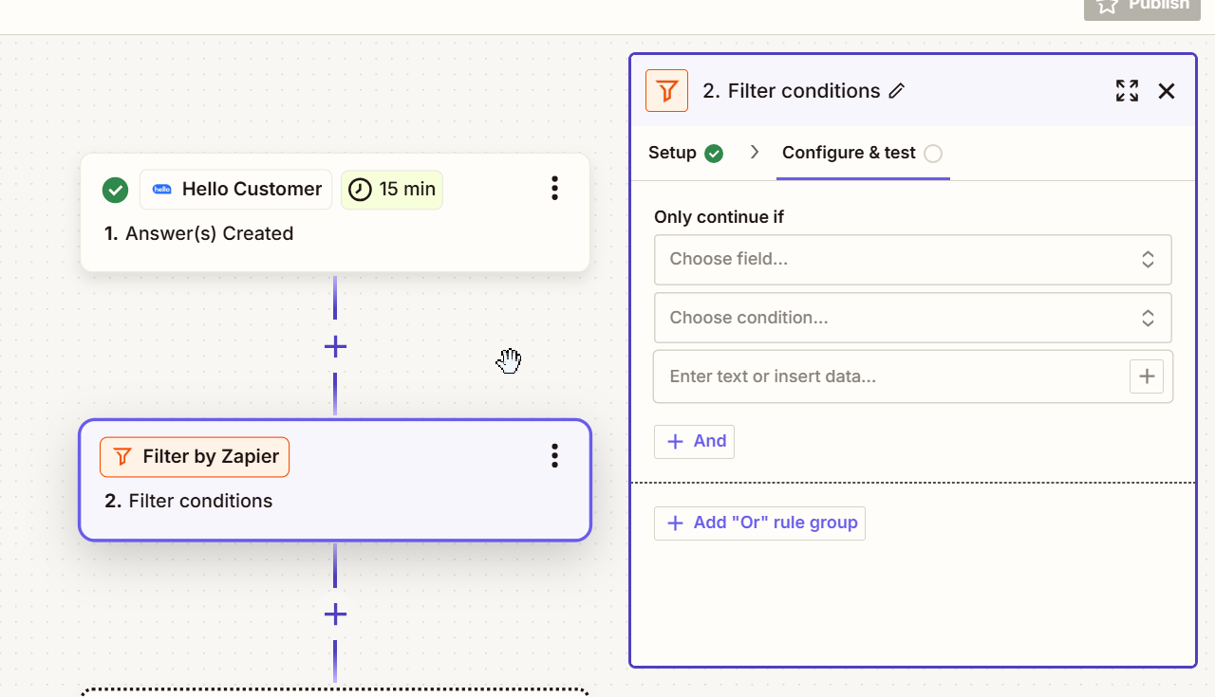The image size is (1215, 697).
Task: Open three-dot menu on Filter by Zapier step
Action: point(555,456)
